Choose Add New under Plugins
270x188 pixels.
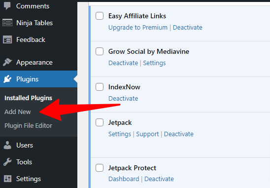point(18,112)
